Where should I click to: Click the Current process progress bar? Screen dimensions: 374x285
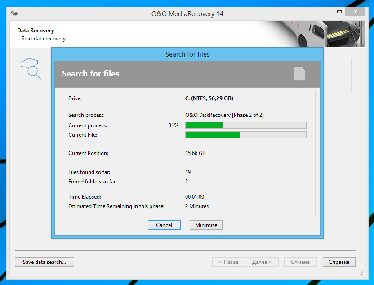coord(246,125)
